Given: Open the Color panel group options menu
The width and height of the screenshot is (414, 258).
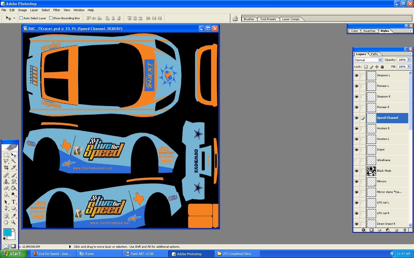Looking at the screenshot, I should (411, 31).
